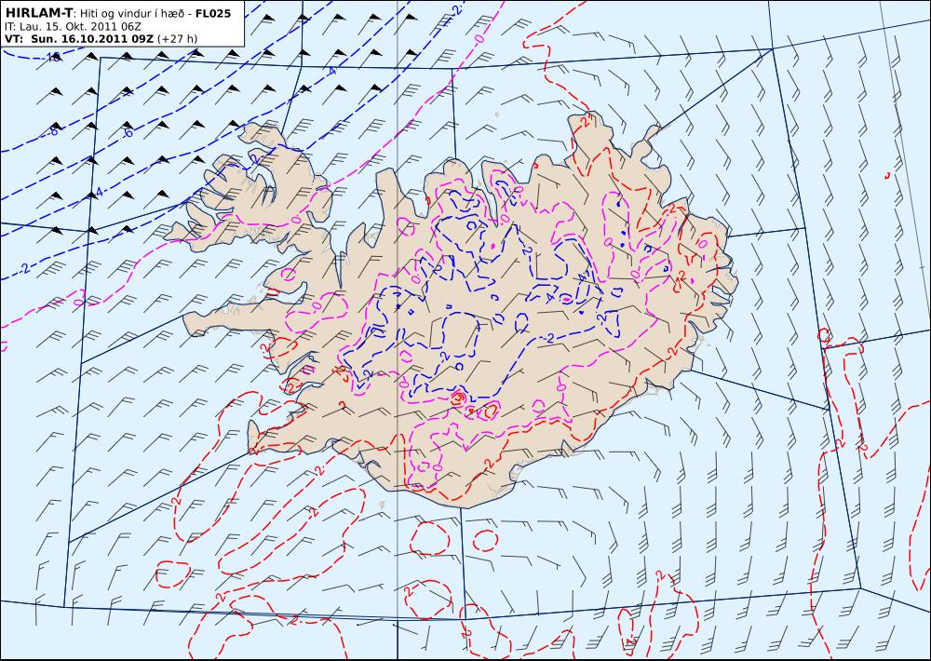Click the HIRLAM-T model title text
The image size is (931, 661).
(38, 13)
